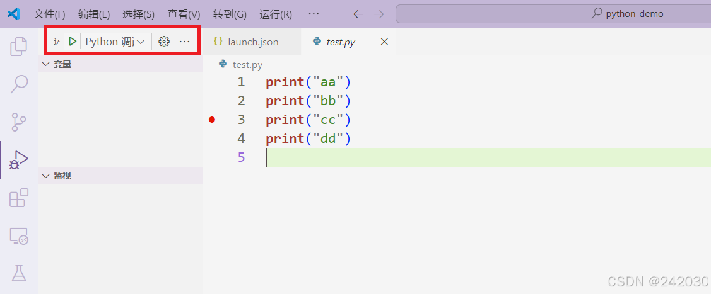
Task: Select the Run and Debug view icon
Action: (x=18, y=160)
